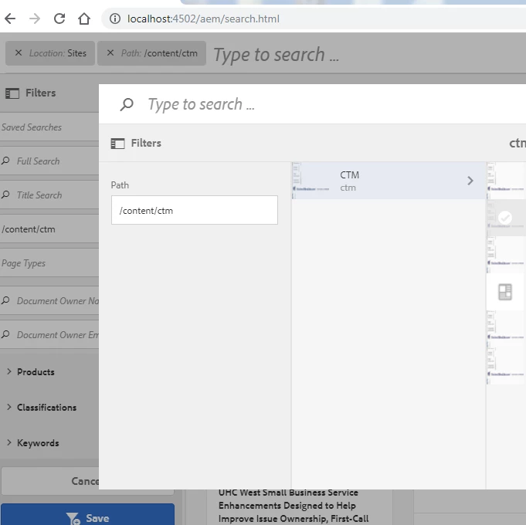Remove the Location: Sites search tag
The width and height of the screenshot is (526, 525).
click(19, 52)
